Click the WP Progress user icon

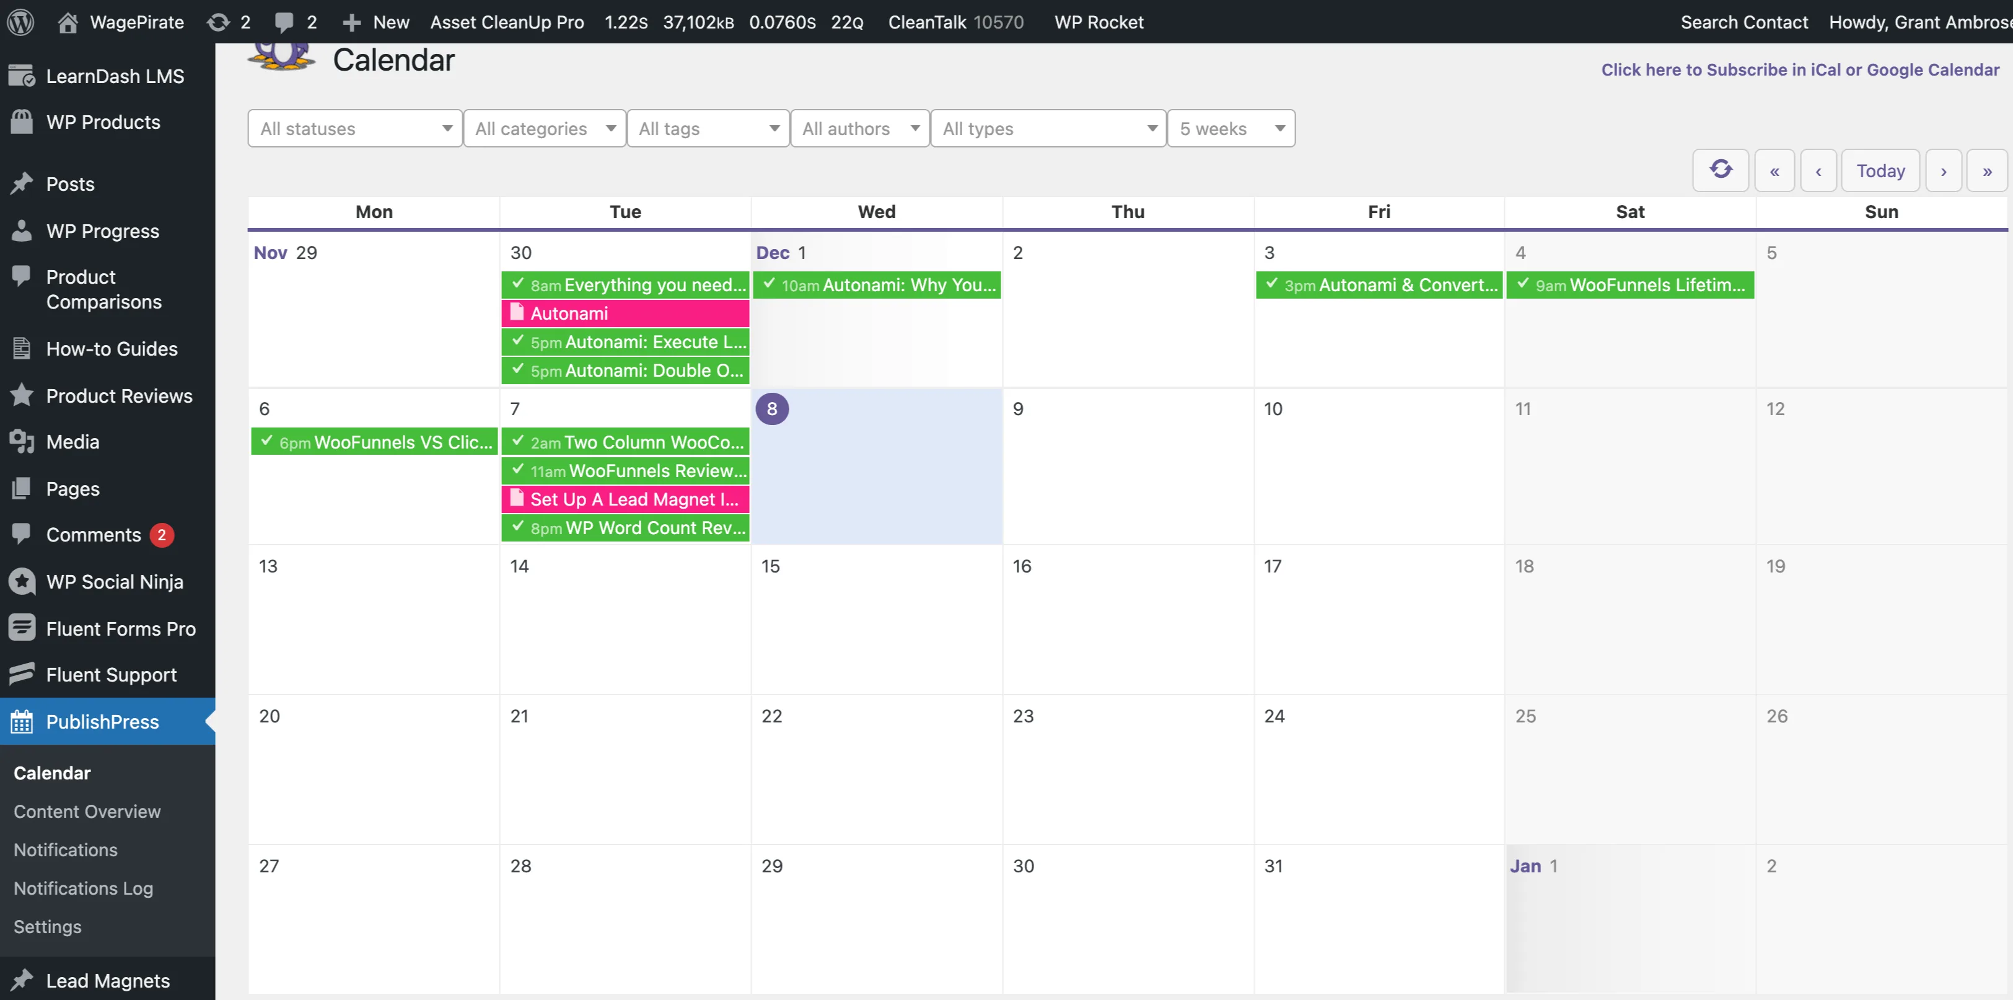click(22, 230)
